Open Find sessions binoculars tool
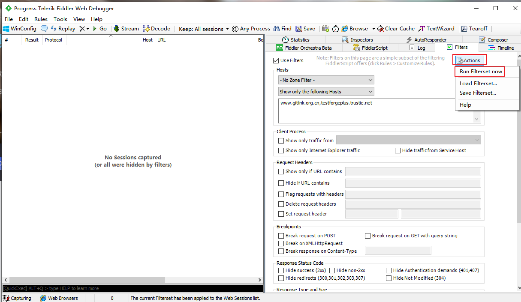The height and width of the screenshot is (302, 521). coord(282,29)
